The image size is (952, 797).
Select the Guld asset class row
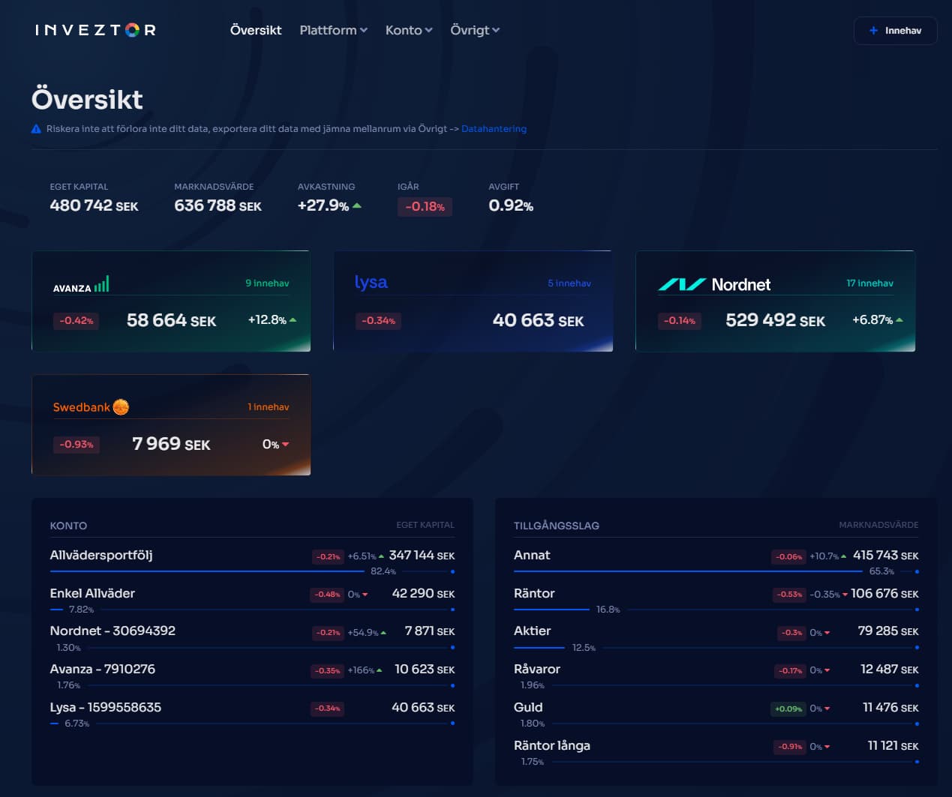[x=528, y=707]
